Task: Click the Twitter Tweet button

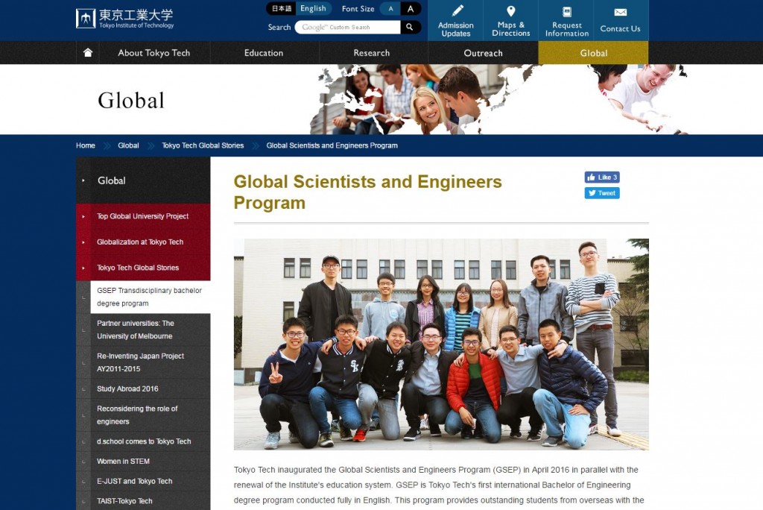Action: [x=602, y=193]
